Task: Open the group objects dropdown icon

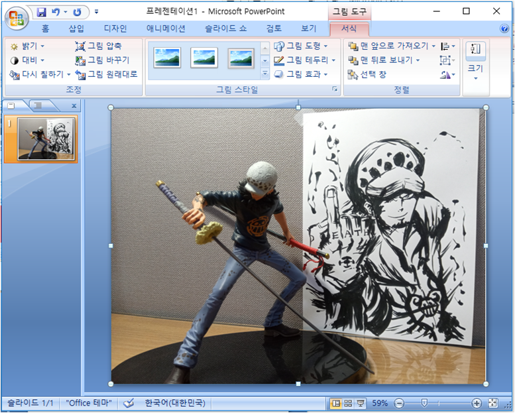Action: (447, 60)
